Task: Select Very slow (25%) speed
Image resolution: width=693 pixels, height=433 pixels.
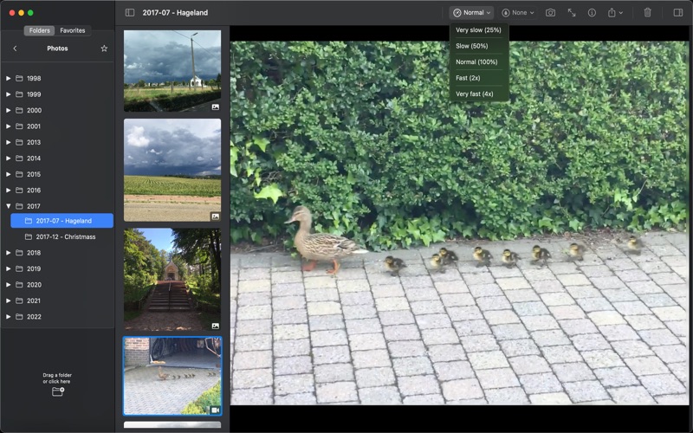Action: 479,30
